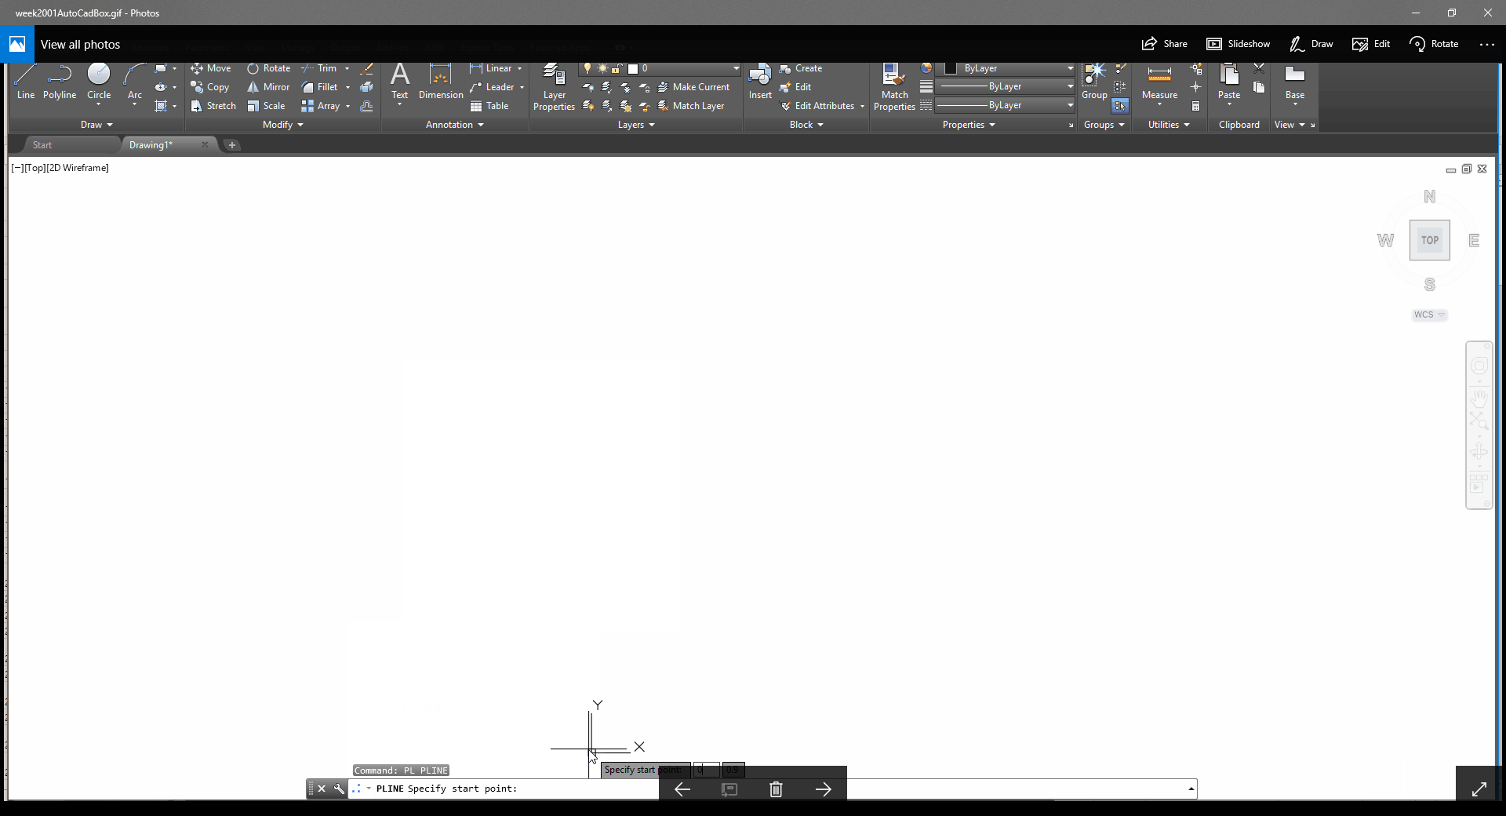Click the Base view button
The image size is (1506, 816).
[x=1295, y=82]
